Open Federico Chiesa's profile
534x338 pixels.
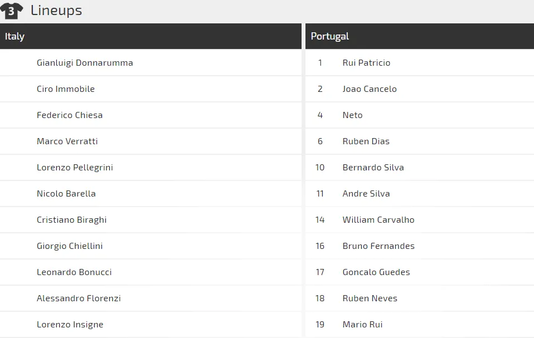[70, 115]
